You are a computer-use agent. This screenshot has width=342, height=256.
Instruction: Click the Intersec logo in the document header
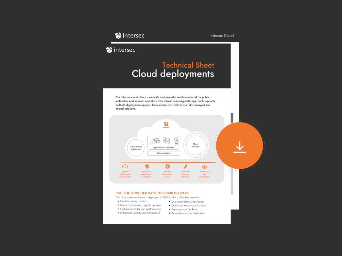tap(121, 50)
